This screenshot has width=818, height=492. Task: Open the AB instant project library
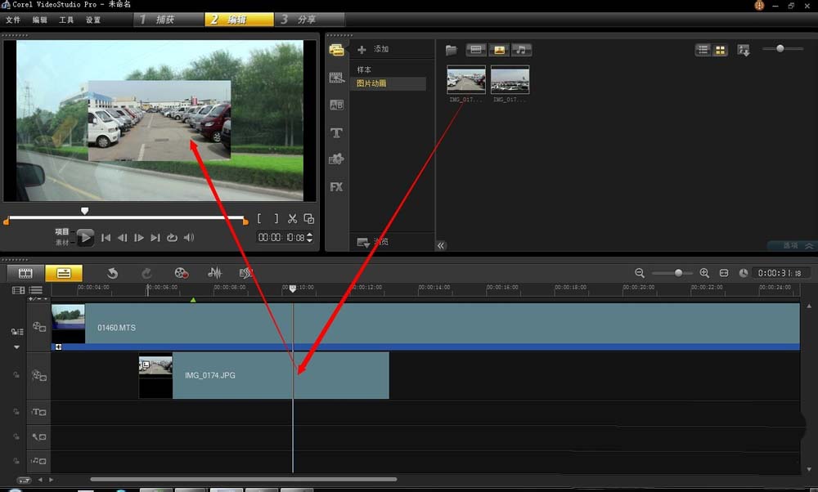336,105
